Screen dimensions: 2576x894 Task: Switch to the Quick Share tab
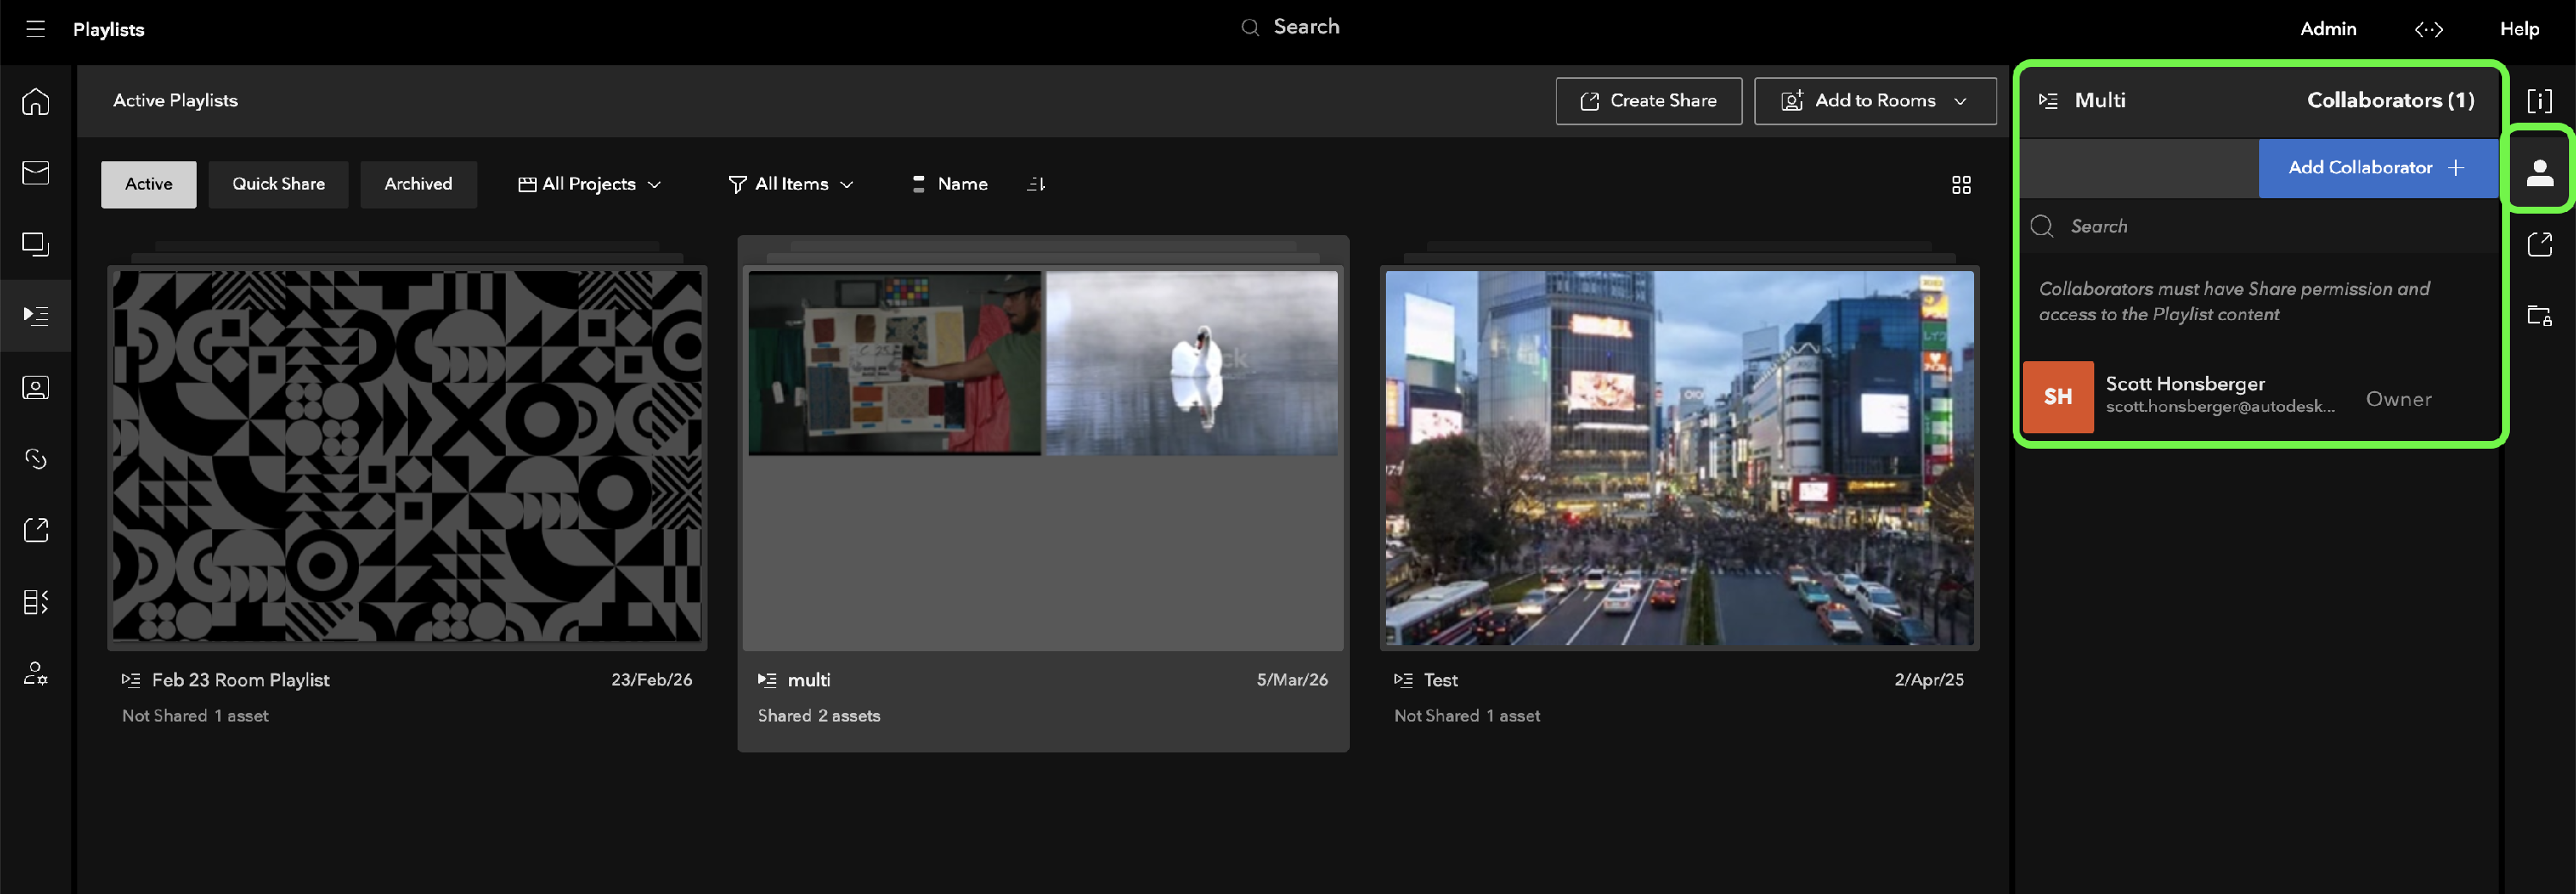tap(278, 184)
